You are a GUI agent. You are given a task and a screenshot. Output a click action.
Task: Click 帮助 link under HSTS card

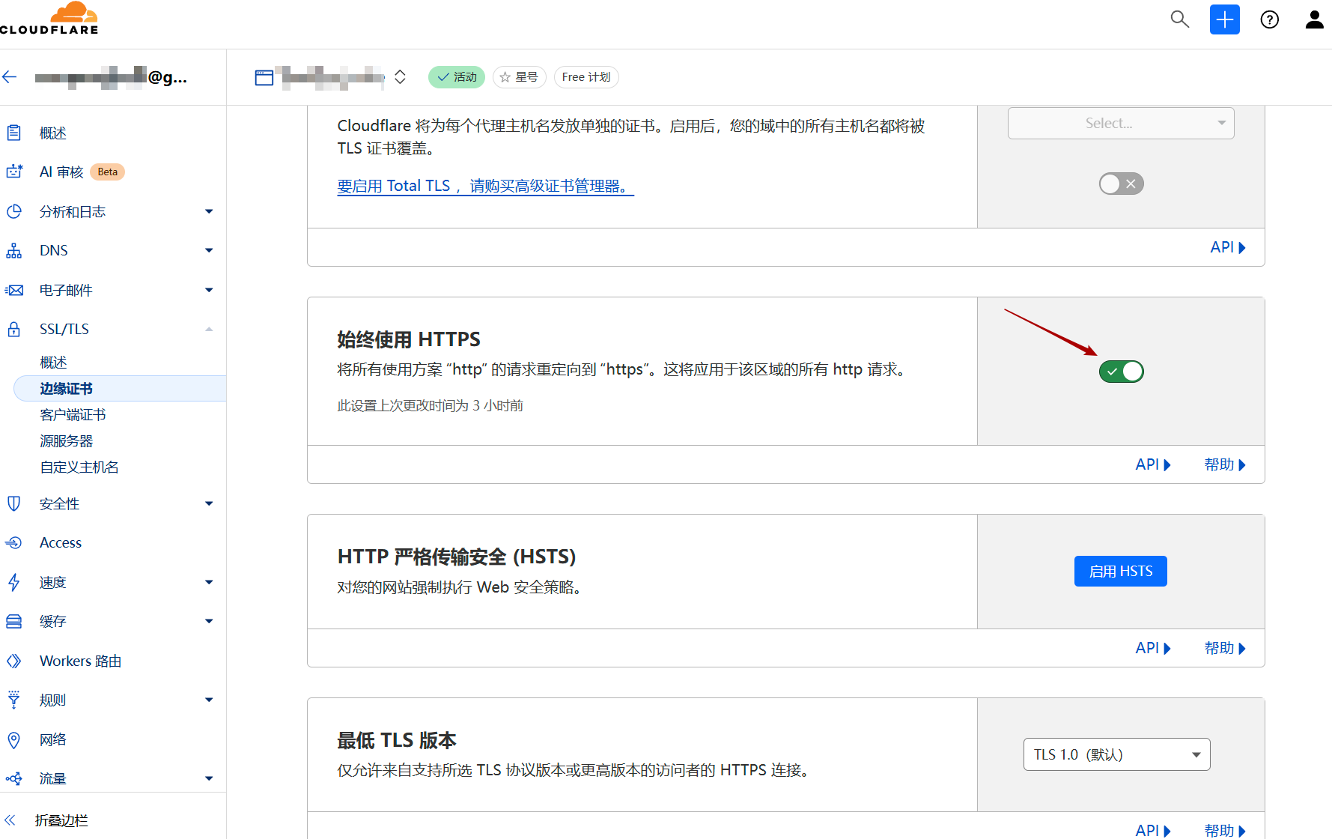tap(1224, 648)
